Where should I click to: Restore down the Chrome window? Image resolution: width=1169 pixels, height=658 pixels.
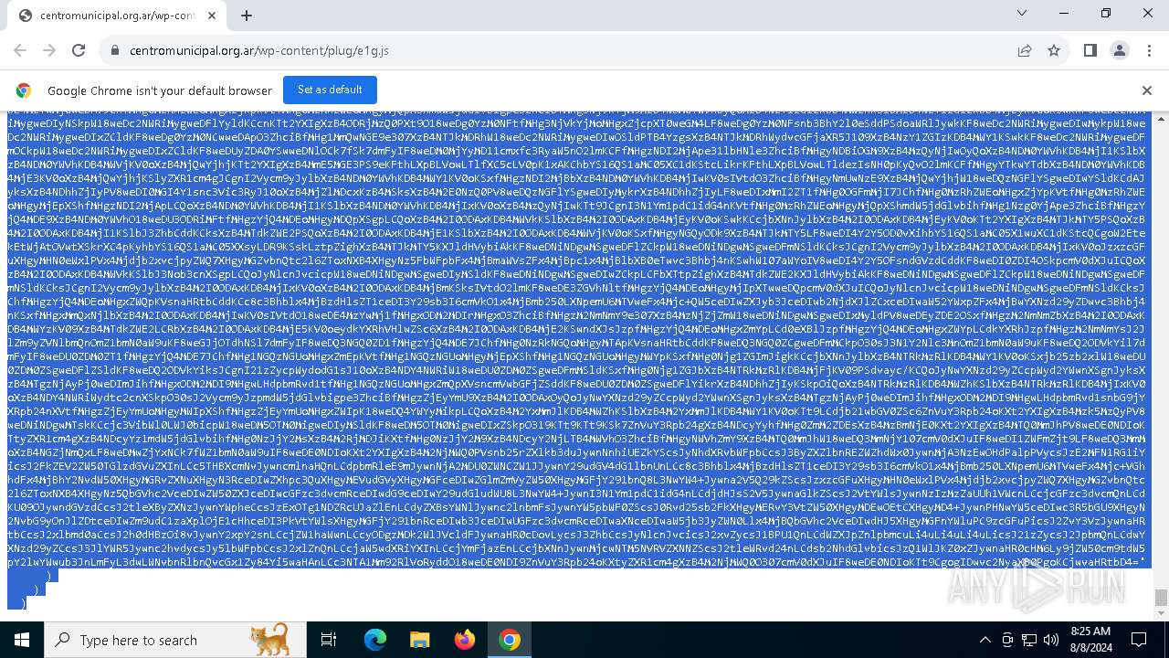pyautogui.click(x=1106, y=13)
